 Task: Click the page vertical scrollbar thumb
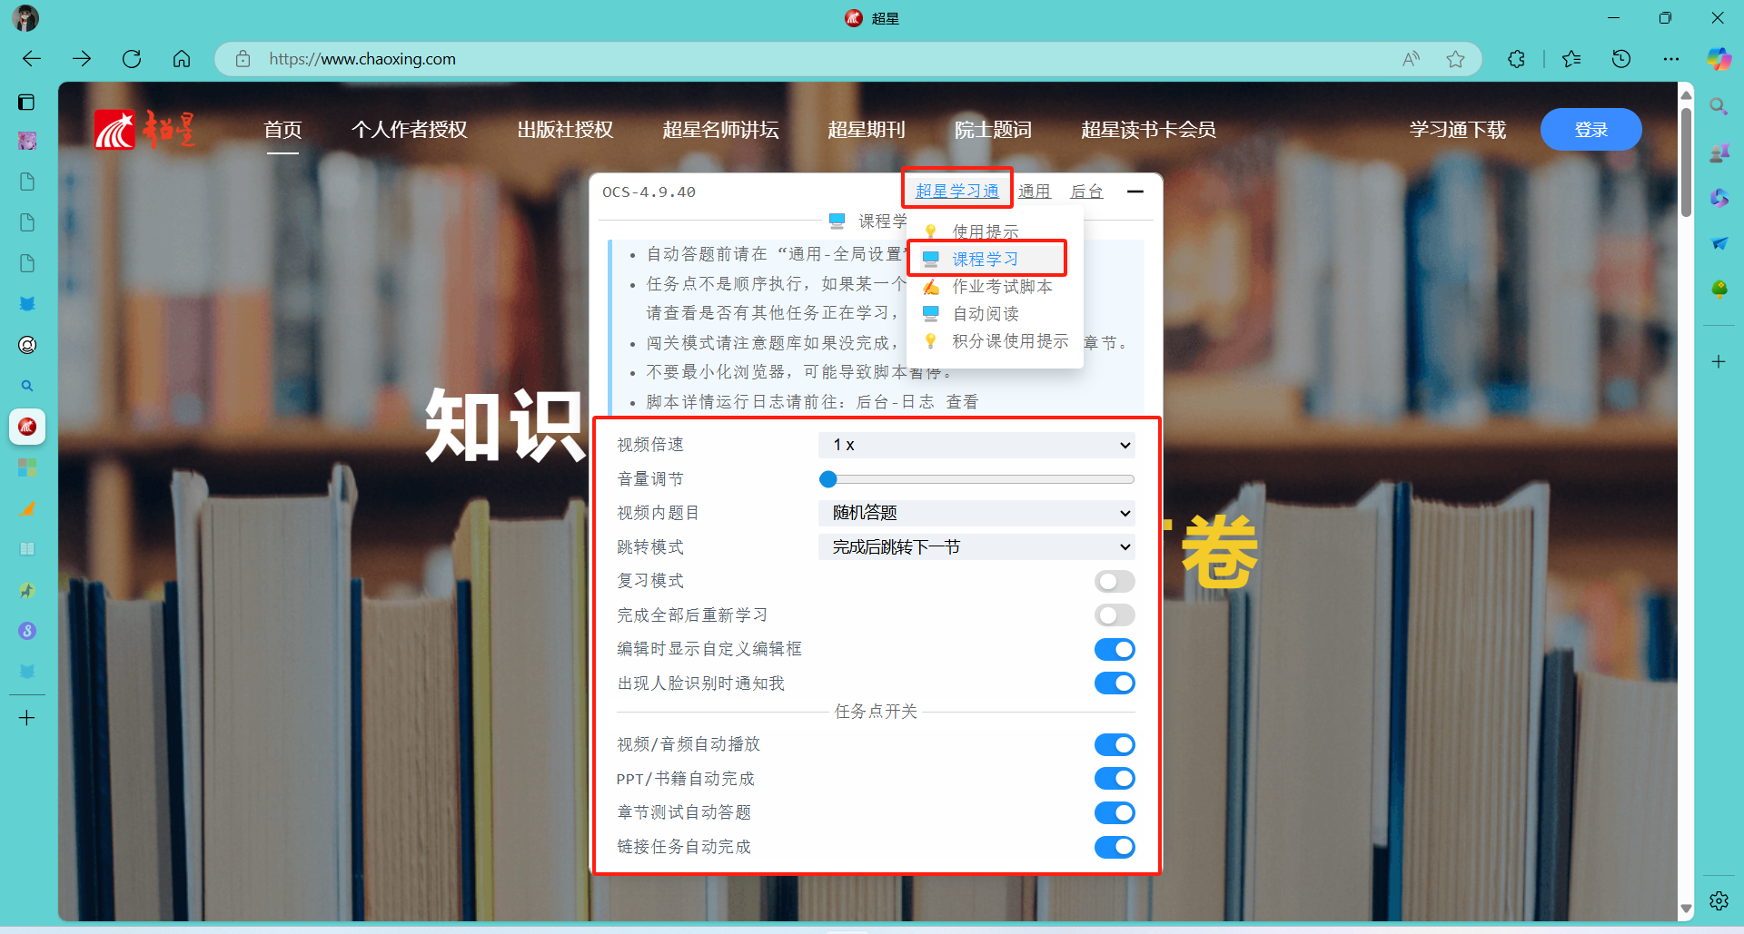[x=1687, y=162]
